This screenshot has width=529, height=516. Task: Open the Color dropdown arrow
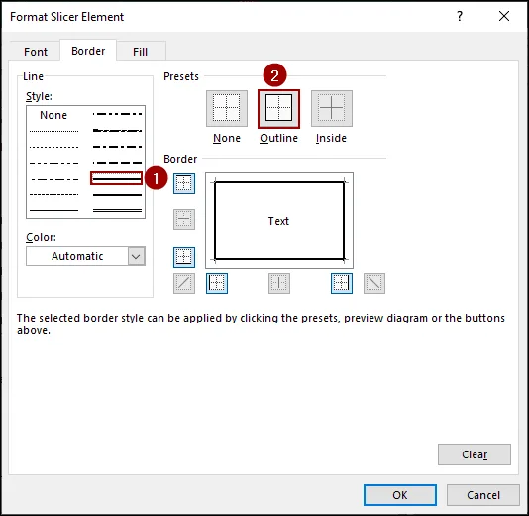tap(137, 256)
